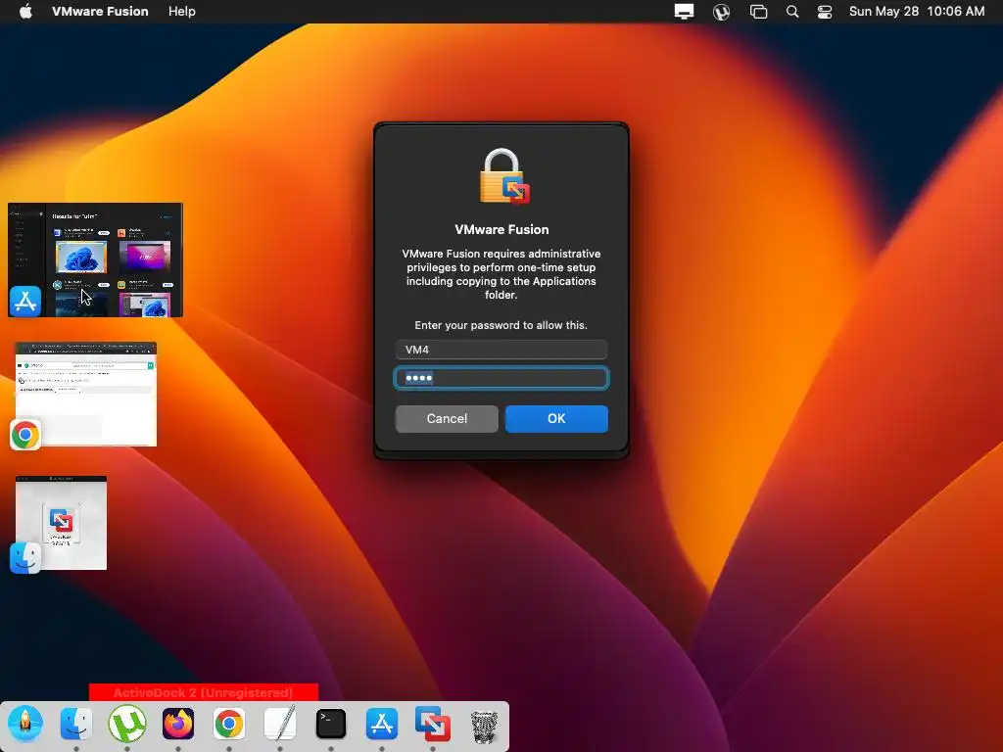
Task: Click the Chrome icon beside the thumbnail
Action: (x=25, y=436)
